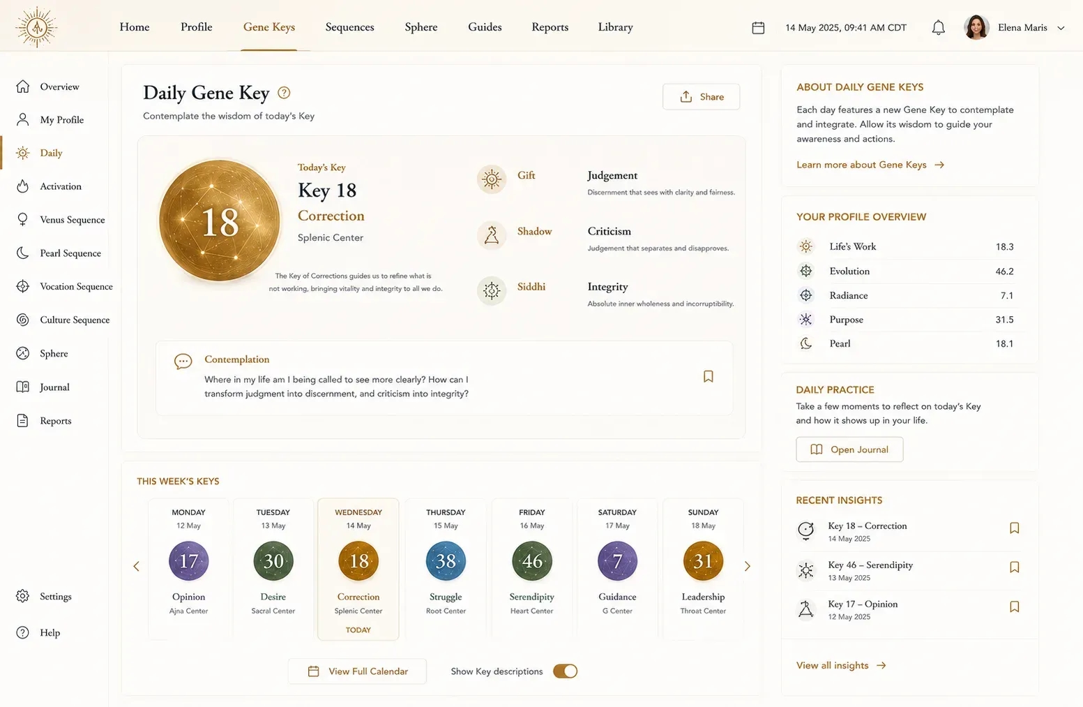This screenshot has width=1083, height=707.
Task: Click the Gift sun icon
Action: point(492,179)
